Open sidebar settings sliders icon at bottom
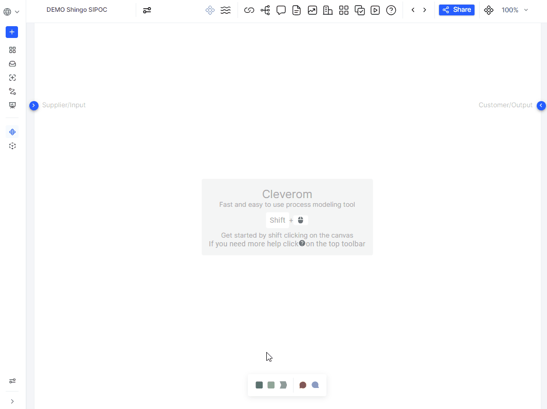The image size is (547, 409). pos(12,381)
